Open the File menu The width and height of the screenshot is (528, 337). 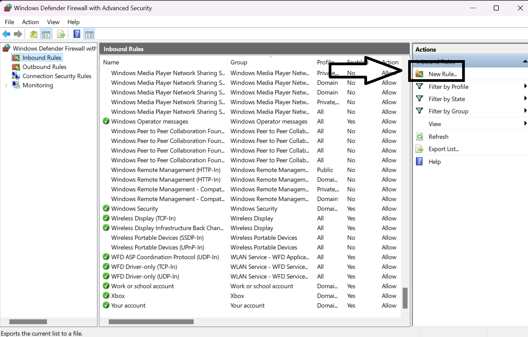[x=10, y=22]
